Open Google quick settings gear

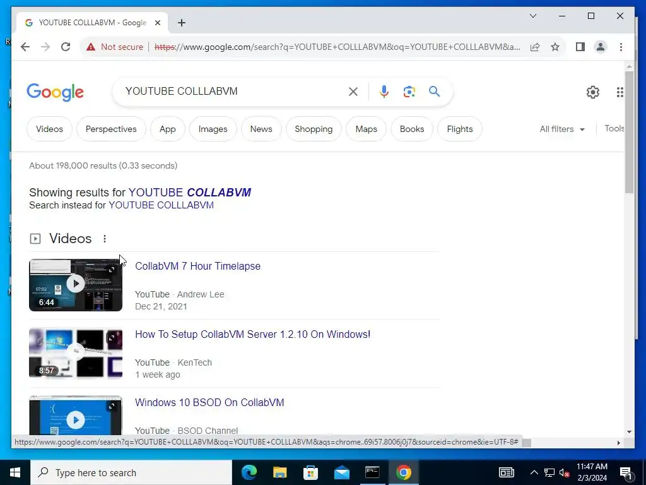point(593,92)
